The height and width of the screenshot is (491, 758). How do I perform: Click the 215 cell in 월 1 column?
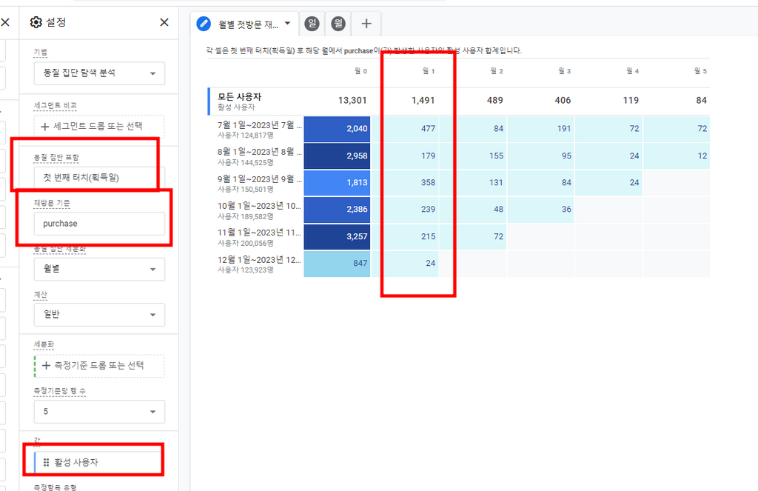pyautogui.click(x=405, y=236)
